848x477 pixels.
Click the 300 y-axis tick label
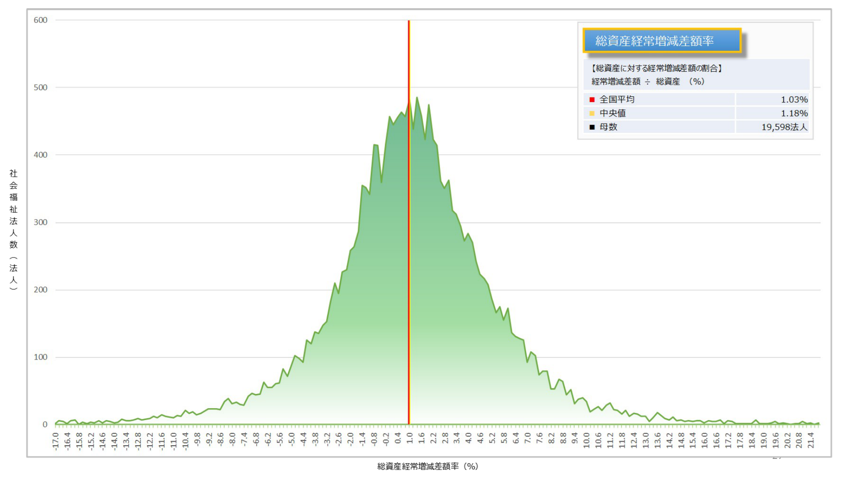(x=40, y=223)
